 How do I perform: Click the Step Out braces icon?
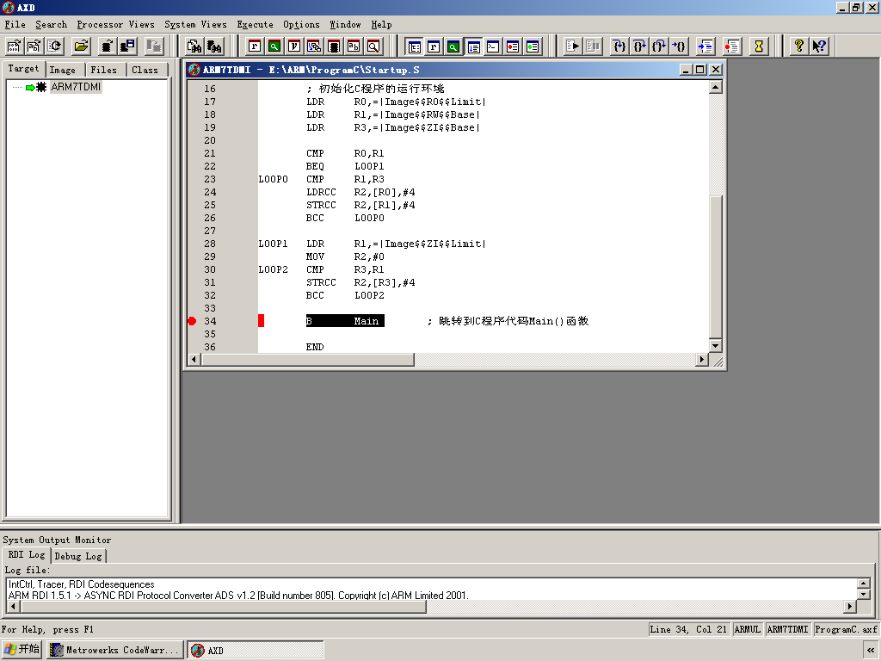[659, 46]
